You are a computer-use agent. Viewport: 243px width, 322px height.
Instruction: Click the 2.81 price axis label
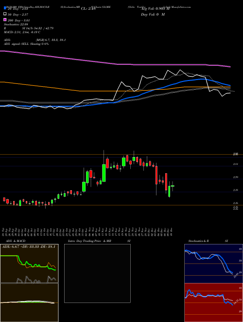(x=236, y=164)
